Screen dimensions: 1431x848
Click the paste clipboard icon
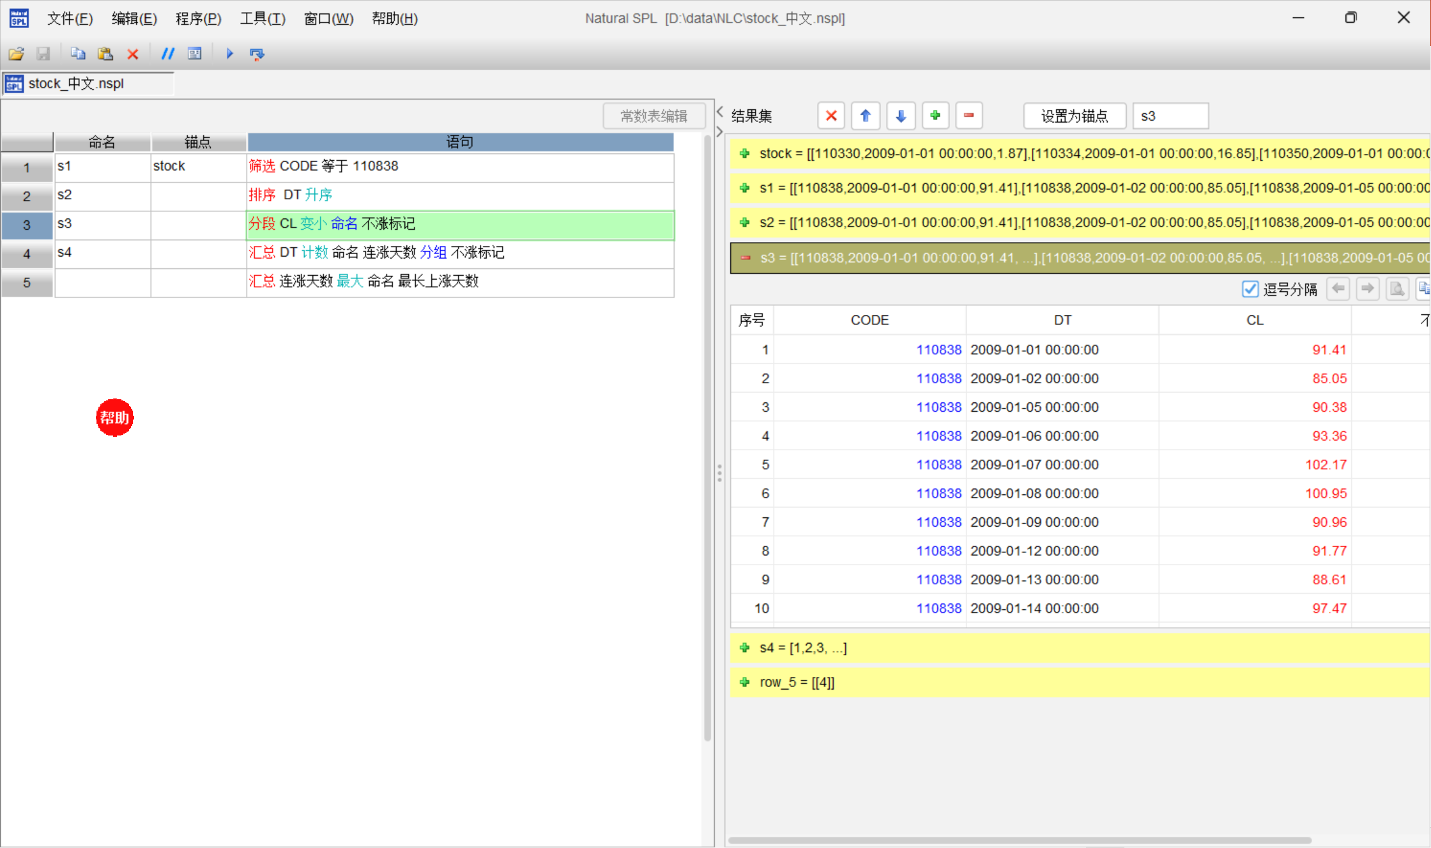point(105,54)
